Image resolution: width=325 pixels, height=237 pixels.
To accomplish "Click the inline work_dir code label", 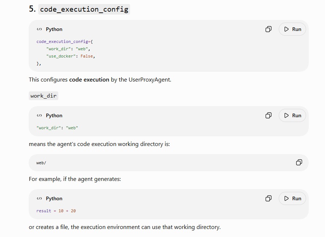I will 43,96.
